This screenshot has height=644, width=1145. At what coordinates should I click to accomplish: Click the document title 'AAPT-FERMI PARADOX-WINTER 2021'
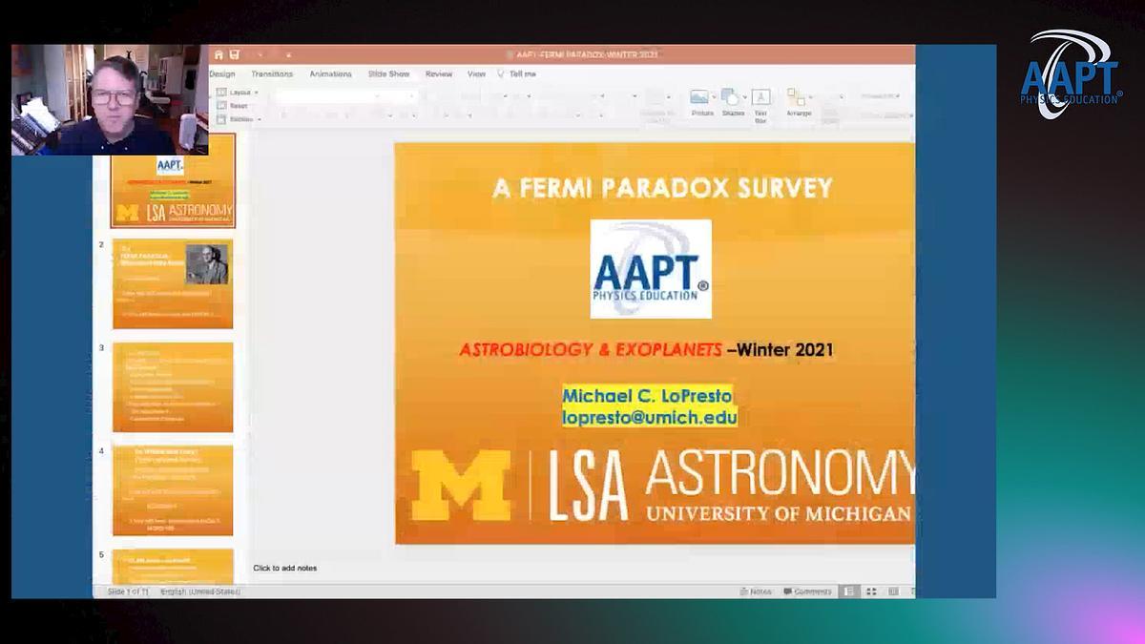click(586, 55)
